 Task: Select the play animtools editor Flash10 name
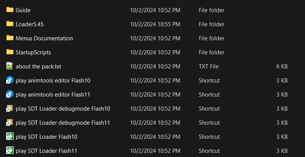pos(53,81)
